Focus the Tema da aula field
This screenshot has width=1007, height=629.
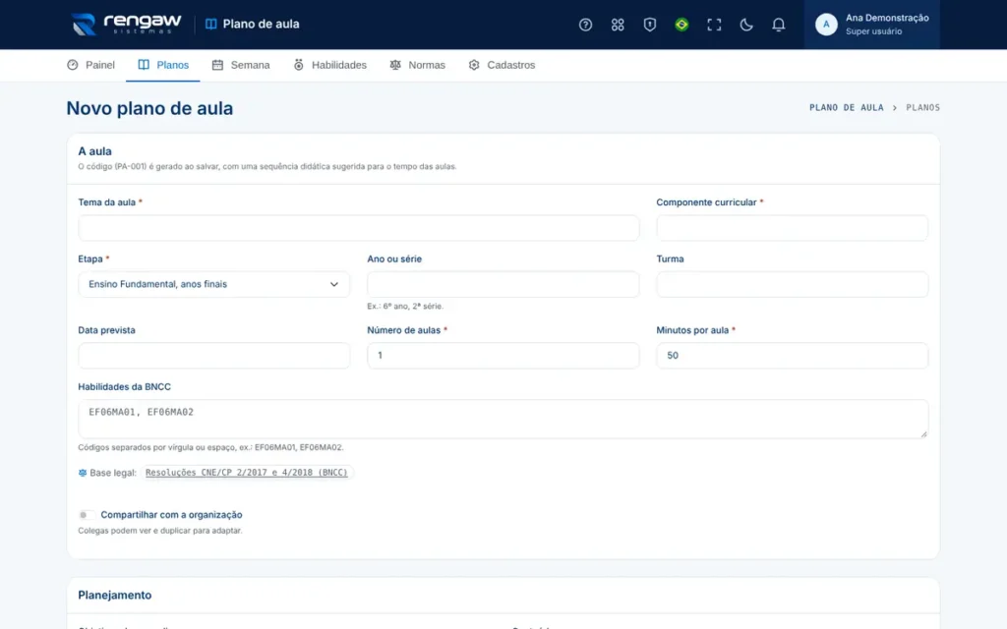point(358,228)
